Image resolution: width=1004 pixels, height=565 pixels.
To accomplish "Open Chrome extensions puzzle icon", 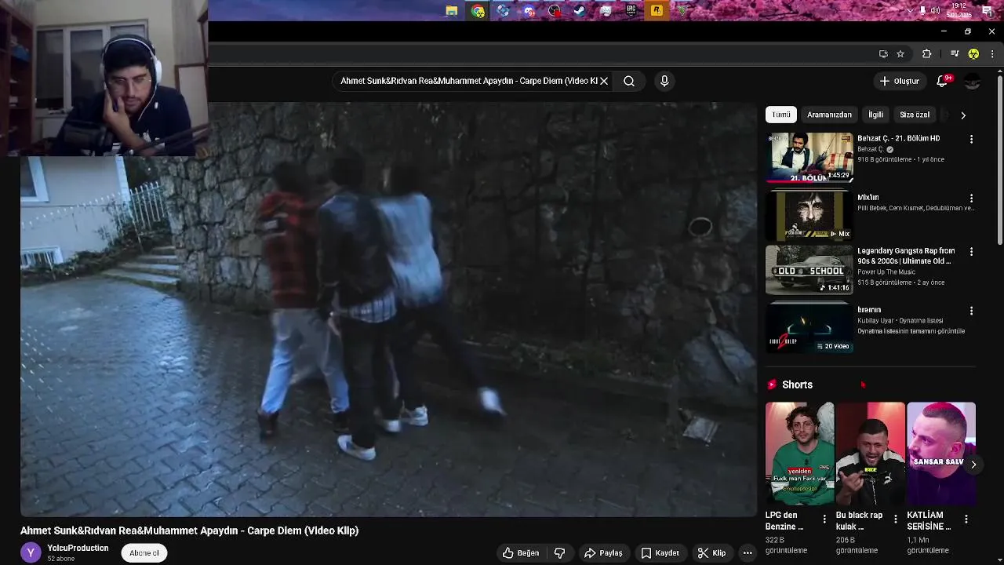I will coord(926,53).
